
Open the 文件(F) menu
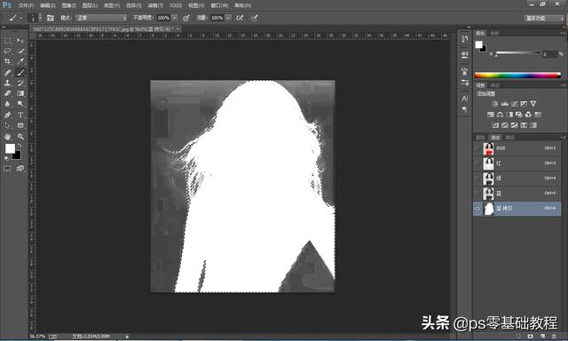click(x=26, y=5)
